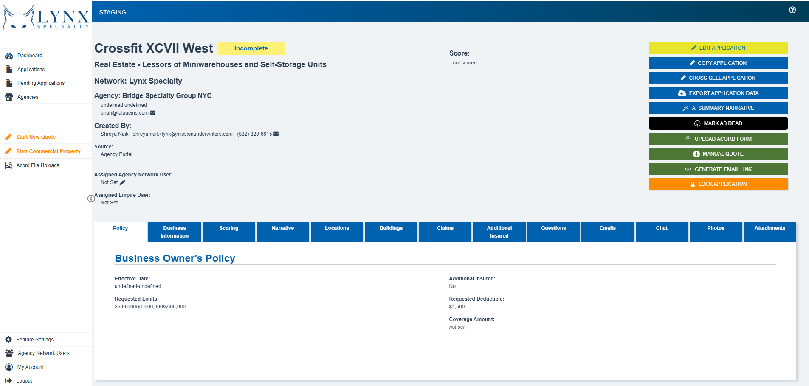Click the Start Commercial Property pencil icon
Image resolution: width=809 pixels, height=386 pixels.
point(8,151)
